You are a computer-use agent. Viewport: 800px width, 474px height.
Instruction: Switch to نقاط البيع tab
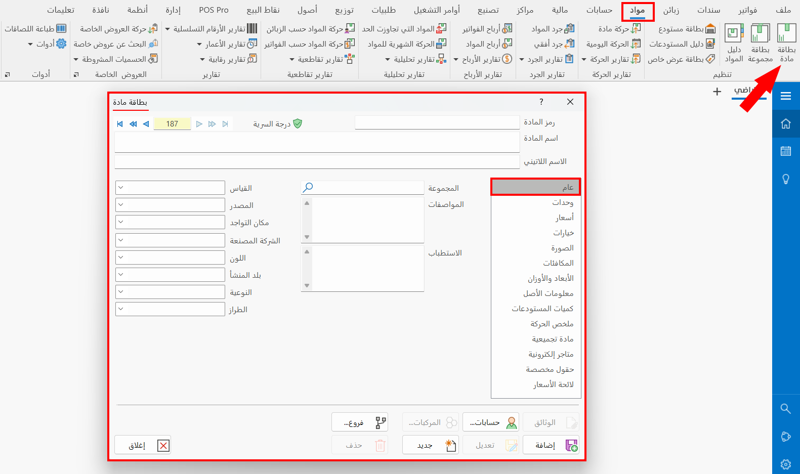pyautogui.click(x=263, y=10)
